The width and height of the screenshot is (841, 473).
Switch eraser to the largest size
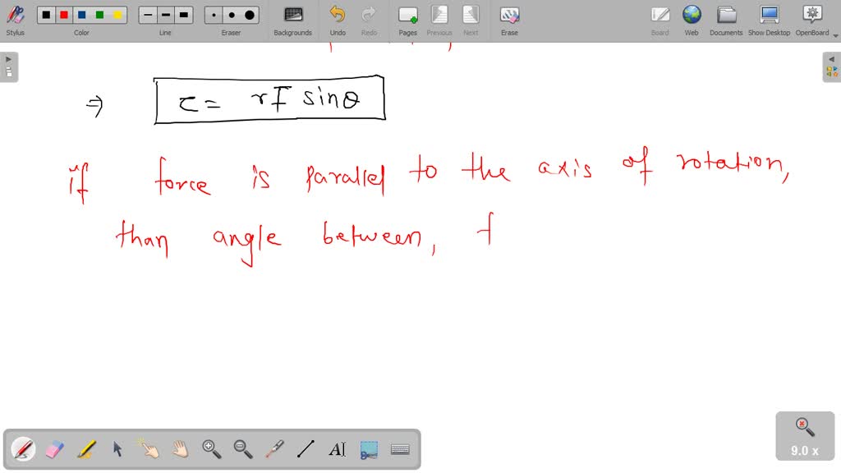(248, 14)
